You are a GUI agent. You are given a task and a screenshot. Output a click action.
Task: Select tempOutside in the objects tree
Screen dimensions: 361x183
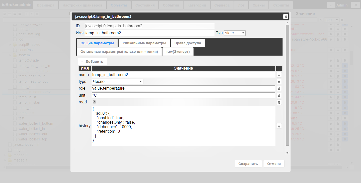click(x=29, y=61)
